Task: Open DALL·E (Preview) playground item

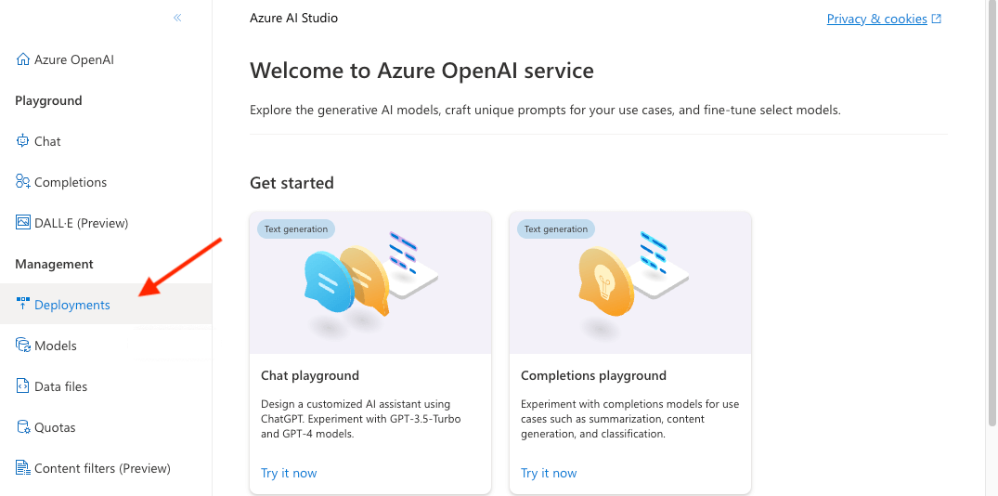Action: [x=81, y=223]
